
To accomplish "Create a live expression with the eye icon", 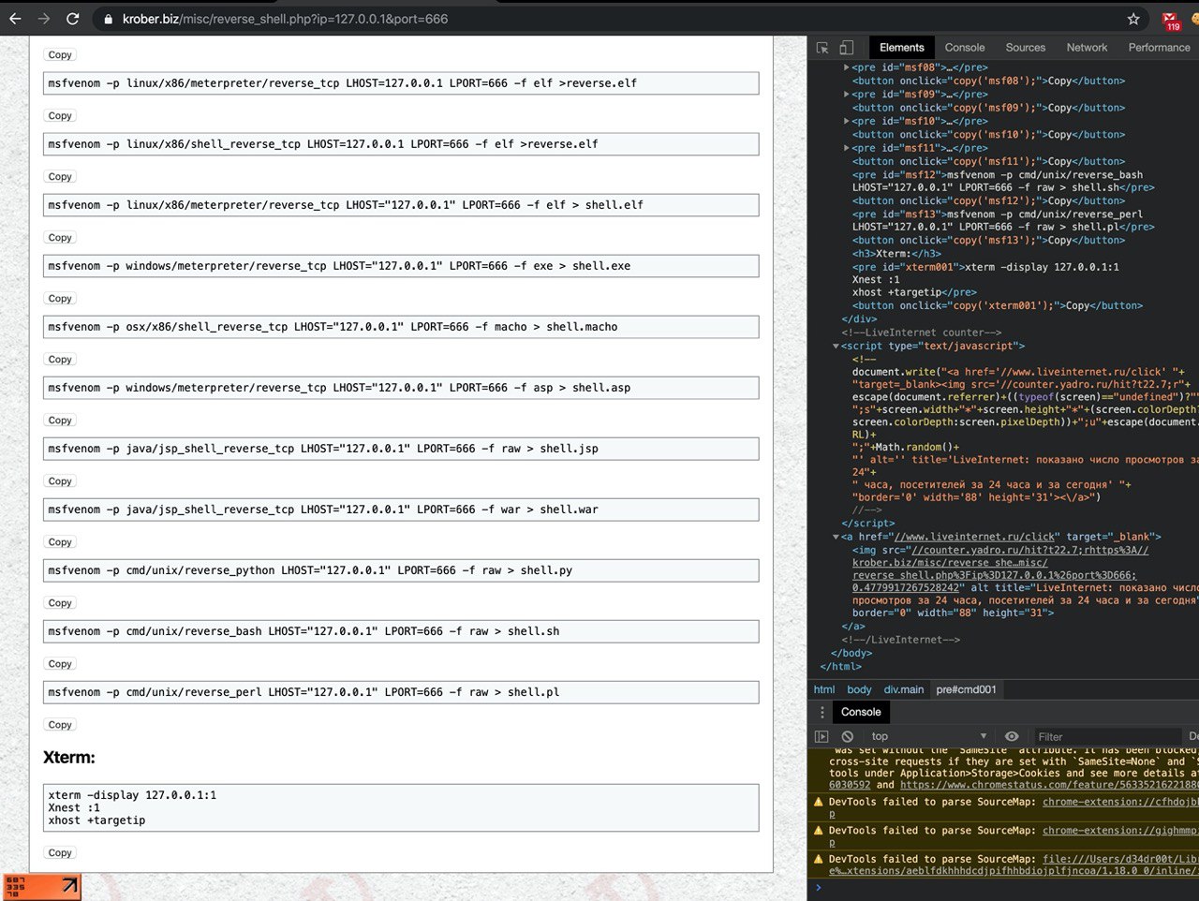I will (x=1012, y=737).
